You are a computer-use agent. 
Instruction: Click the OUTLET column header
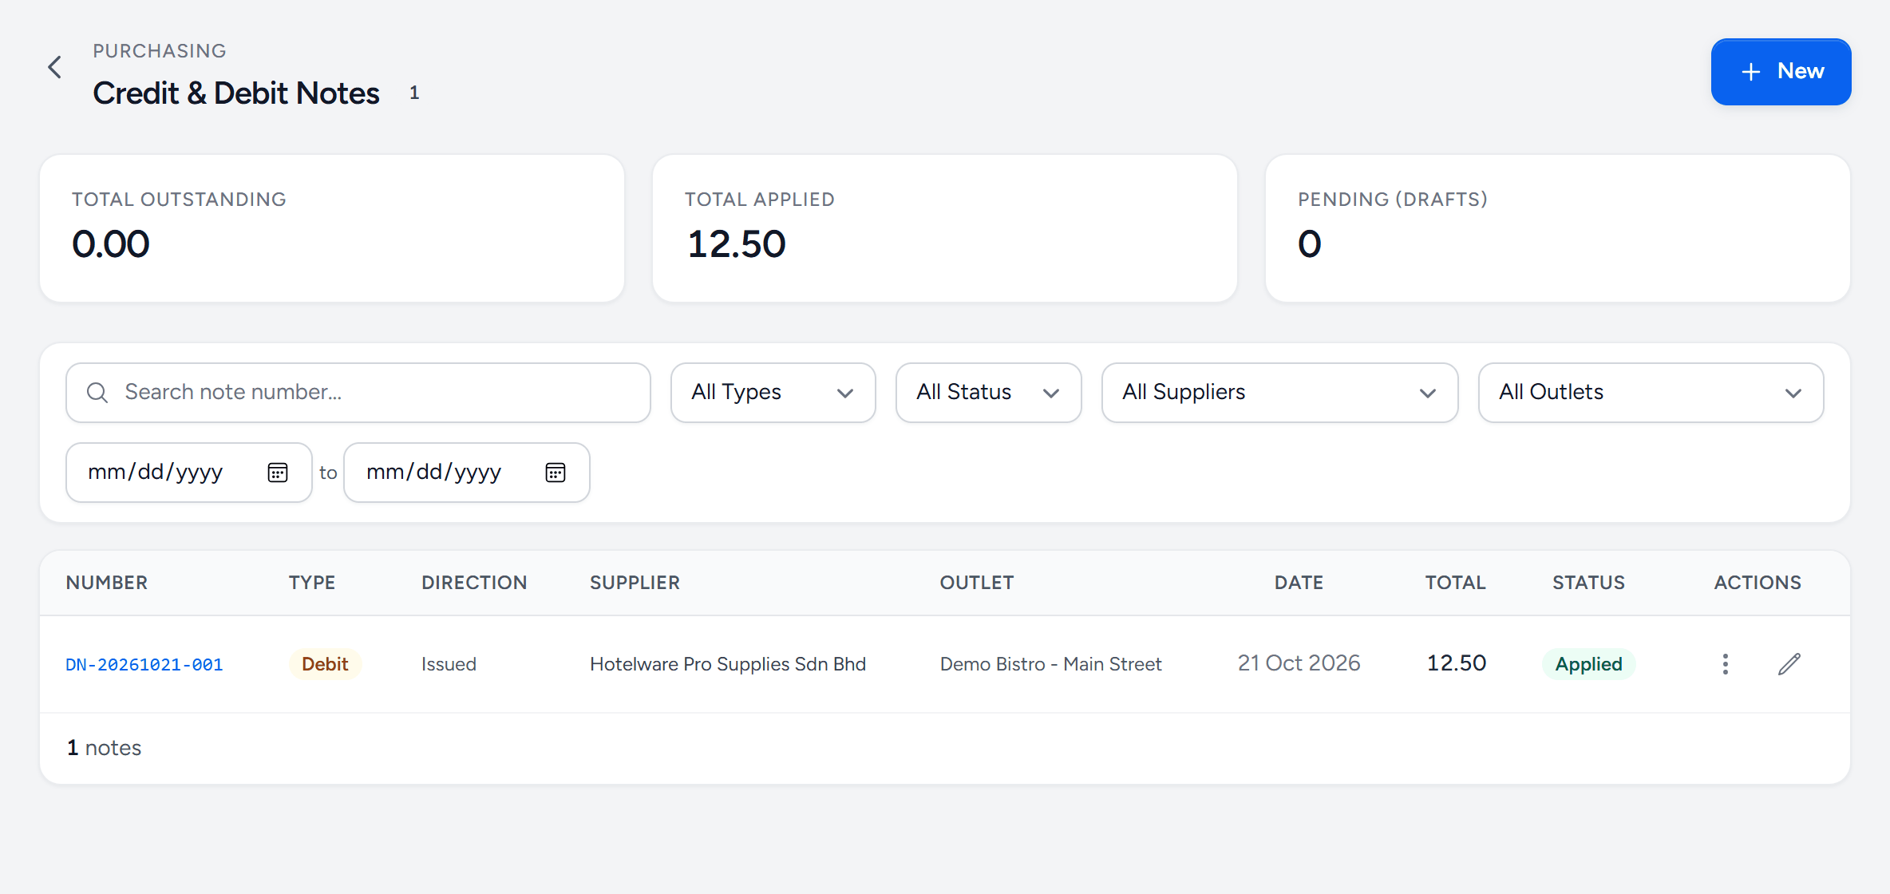coord(977,583)
